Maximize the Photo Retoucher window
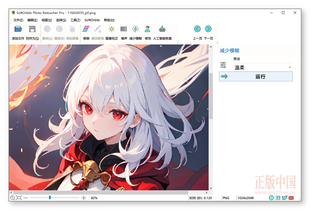Viewport: 310px width, 210px height. tap(283, 13)
